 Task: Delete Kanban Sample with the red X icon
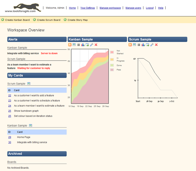click(x=96, y=45)
